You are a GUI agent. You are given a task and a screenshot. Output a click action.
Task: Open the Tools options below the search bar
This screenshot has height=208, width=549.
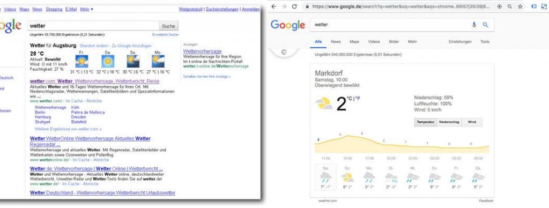(x=485, y=42)
